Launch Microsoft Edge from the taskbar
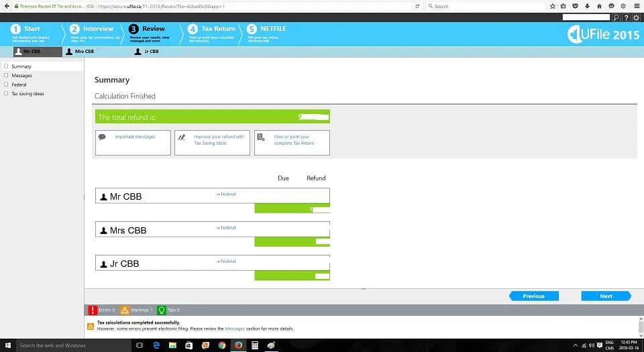Screen dimensions: 644x352 coord(156,345)
